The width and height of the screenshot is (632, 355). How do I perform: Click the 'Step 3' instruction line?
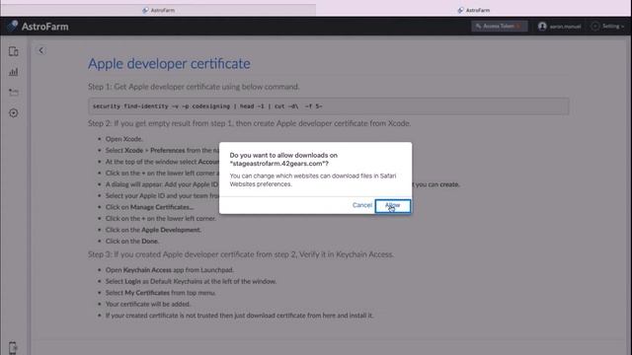(241, 254)
